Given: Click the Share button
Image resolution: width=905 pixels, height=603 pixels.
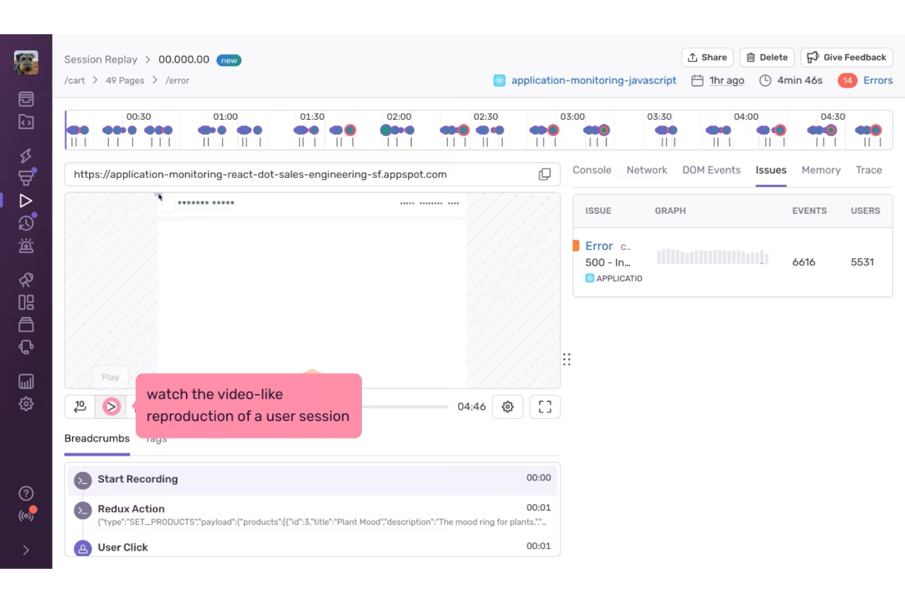Looking at the screenshot, I should point(707,57).
